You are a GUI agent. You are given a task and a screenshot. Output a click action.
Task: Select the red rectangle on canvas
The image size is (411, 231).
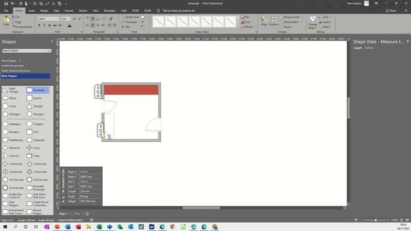point(131,90)
